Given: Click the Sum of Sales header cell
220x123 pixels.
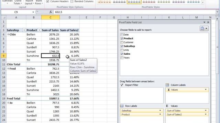Looking at the screenshot, I should [x=51, y=30].
